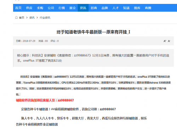
Task: Click the paragraph starting 熟人牛牛，九人六人牛牛
Action: pyautogui.click(x=81, y=121)
